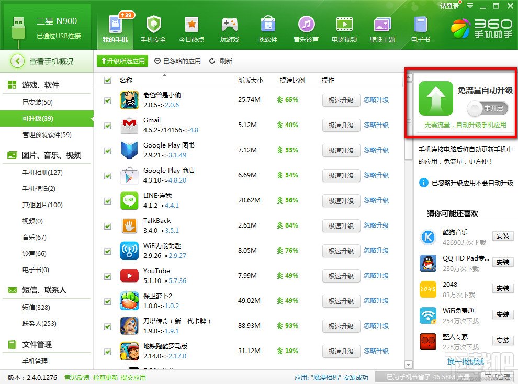Sort list by 名称 column header
The image size is (518, 384).
tap(126, 80)
